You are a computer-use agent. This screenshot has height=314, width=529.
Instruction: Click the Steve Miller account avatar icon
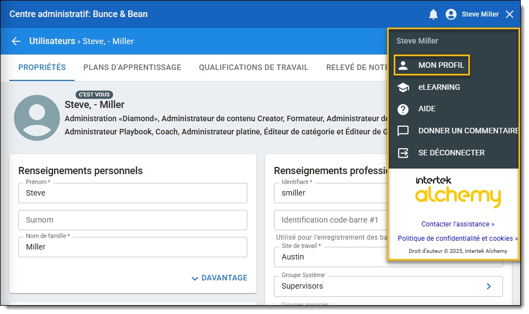point(451,14)
